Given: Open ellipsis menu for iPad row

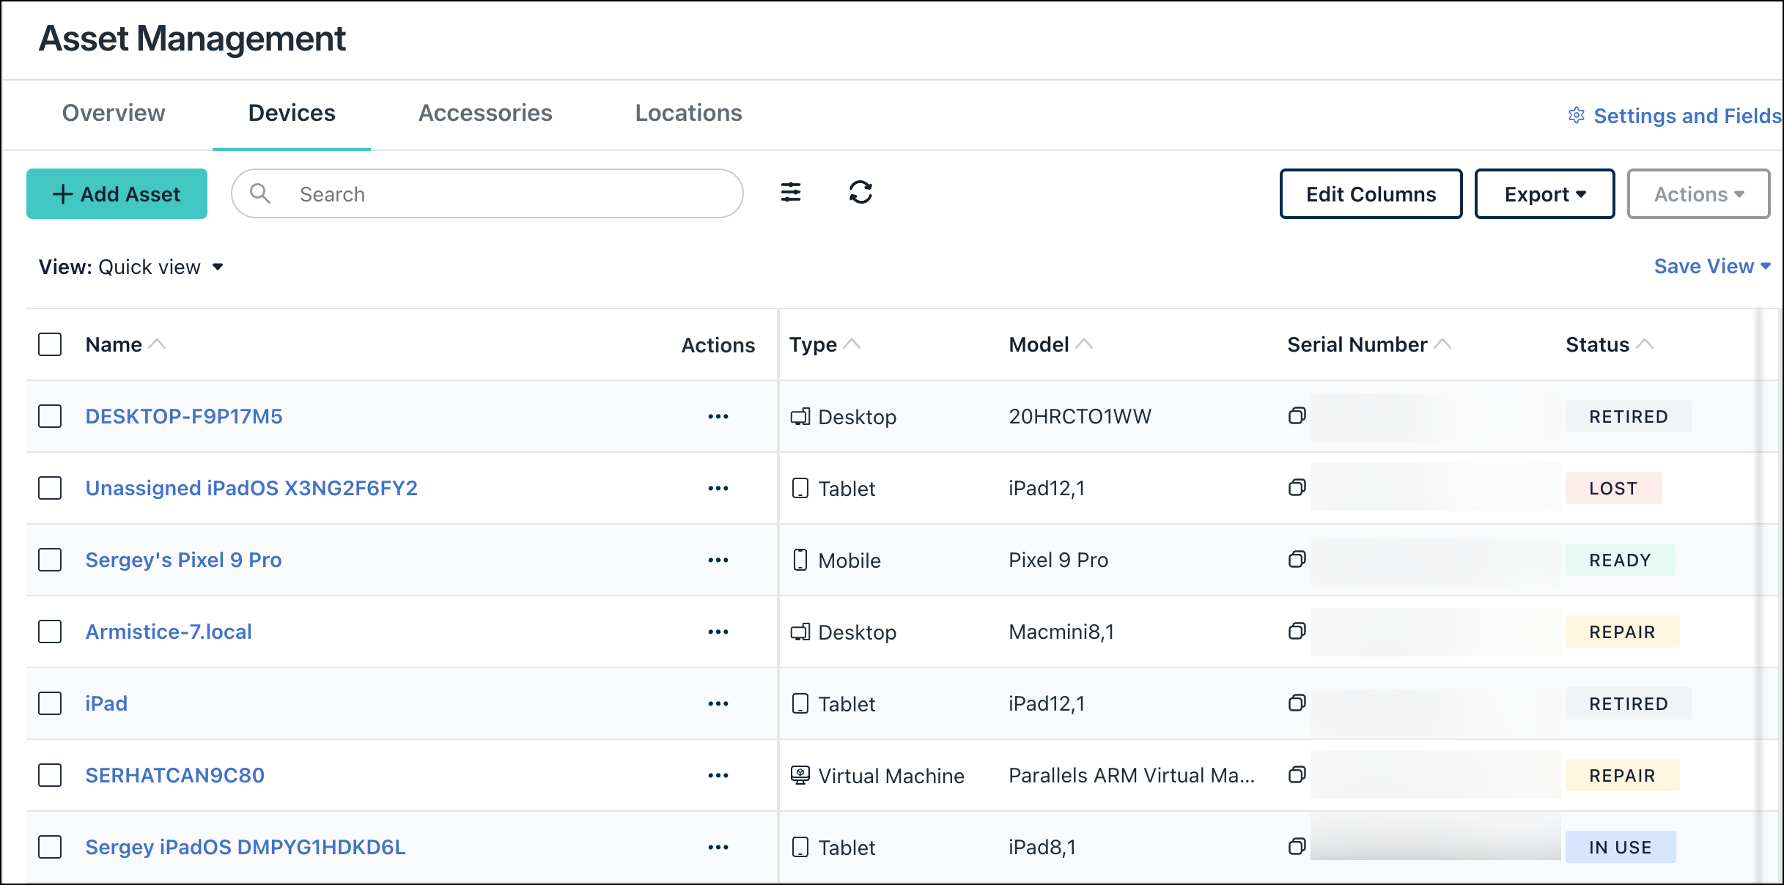Looking at the screenshot, I should click(x=718, y=703).
